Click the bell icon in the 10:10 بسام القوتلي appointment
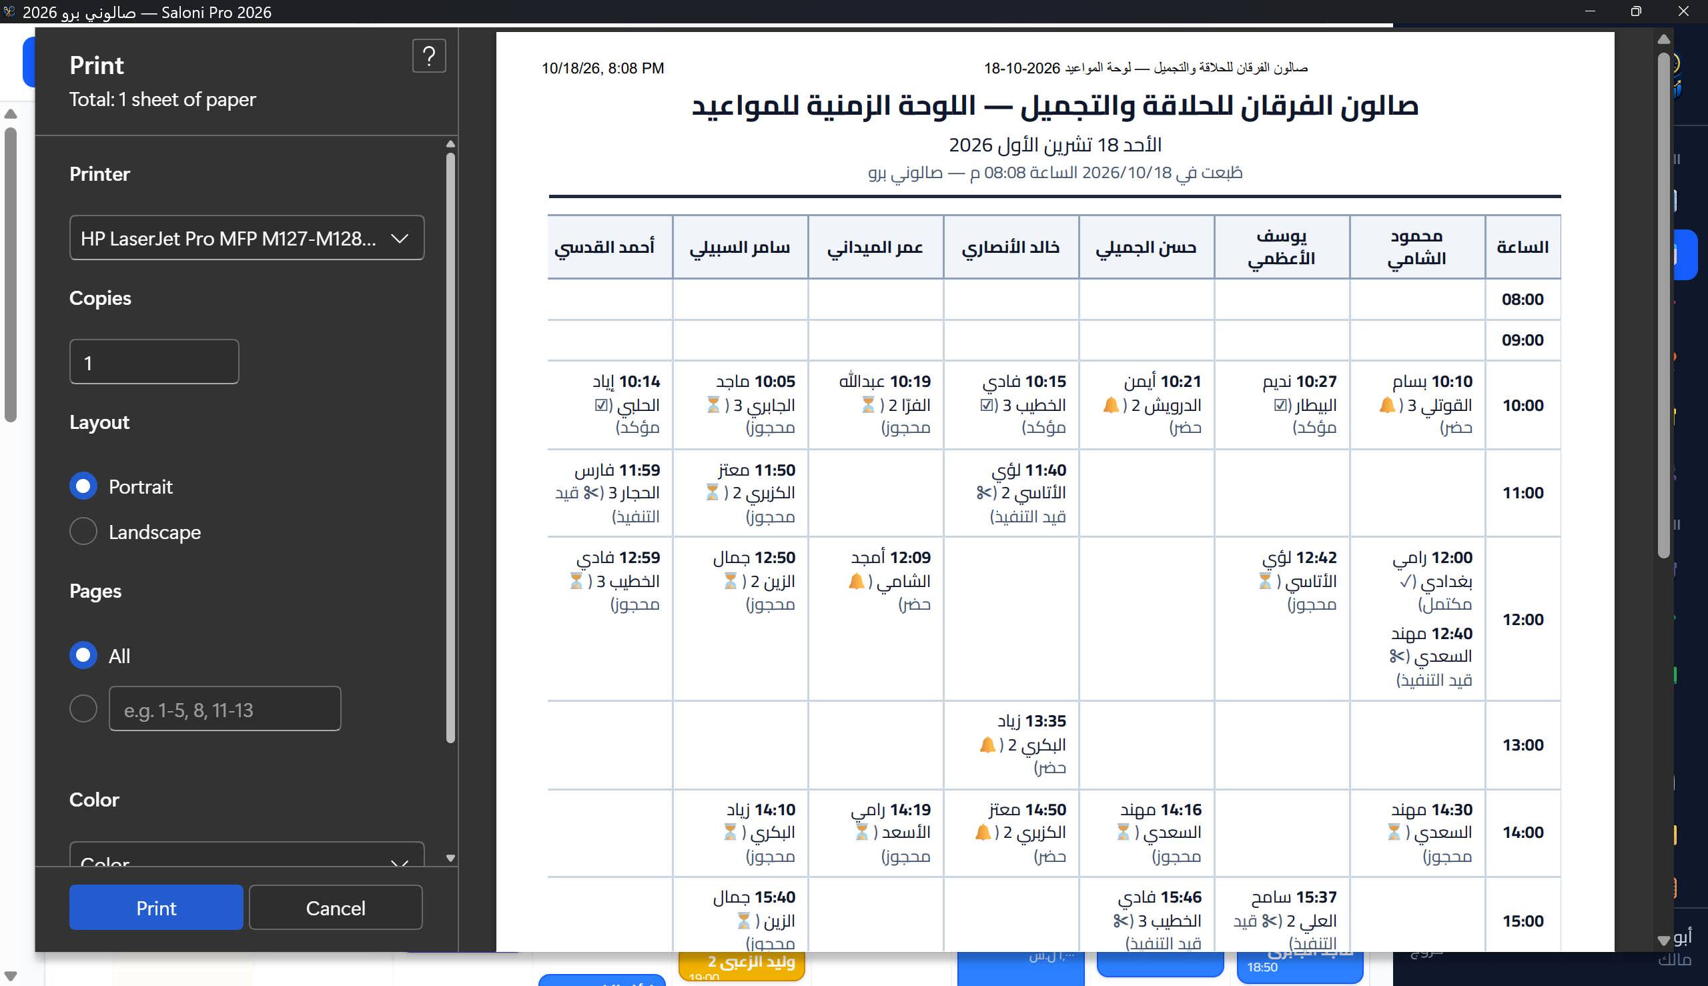The height and width of the screenshot is (986, 1708). 1387,405
